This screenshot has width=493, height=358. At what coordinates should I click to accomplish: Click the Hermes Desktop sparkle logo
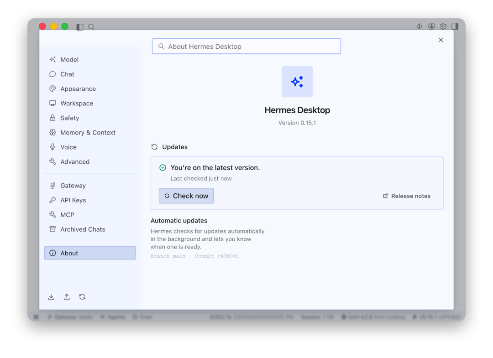click(x=297, y=82)
